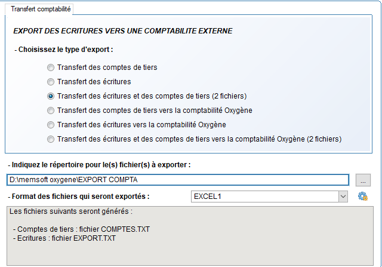Select Transfert des comptes de tiers
Viewport: 382px width, 267px height.
pos(102,67)
